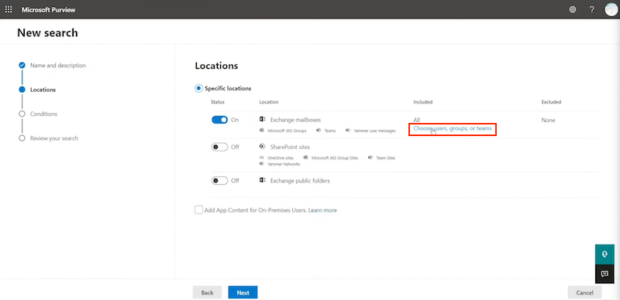Click the 'Exchange mailboxes' label
The height and width of the screenshot is (300, 620).
pyautogui.click(x=295, y=120)
